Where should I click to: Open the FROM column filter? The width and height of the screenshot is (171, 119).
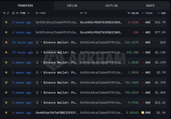click(x=37, y=13)
